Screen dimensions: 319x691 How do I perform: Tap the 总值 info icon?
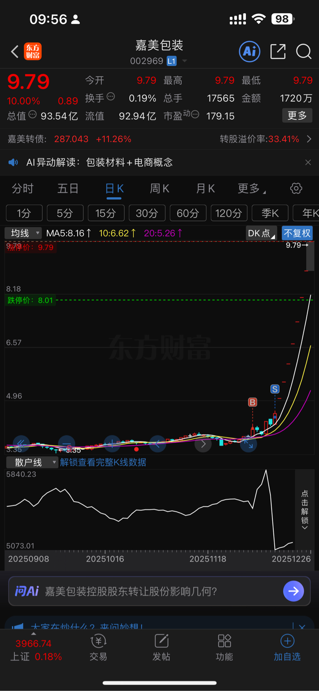(x=32, y=114)
